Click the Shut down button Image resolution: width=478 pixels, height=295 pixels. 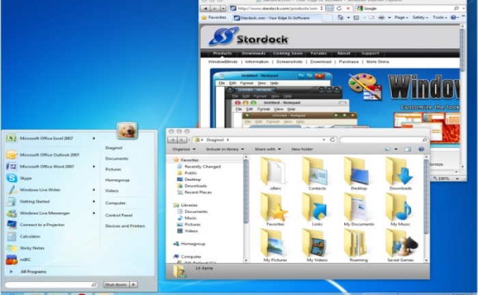pyautogui.click(x=116, y=285)
